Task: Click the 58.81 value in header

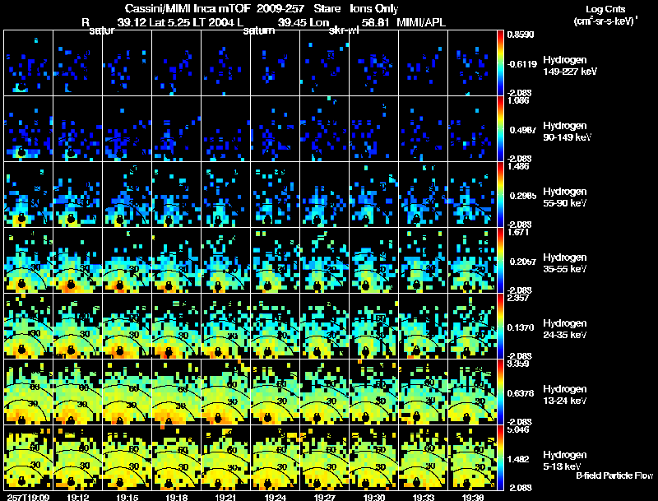Action: tap(376, 22)
